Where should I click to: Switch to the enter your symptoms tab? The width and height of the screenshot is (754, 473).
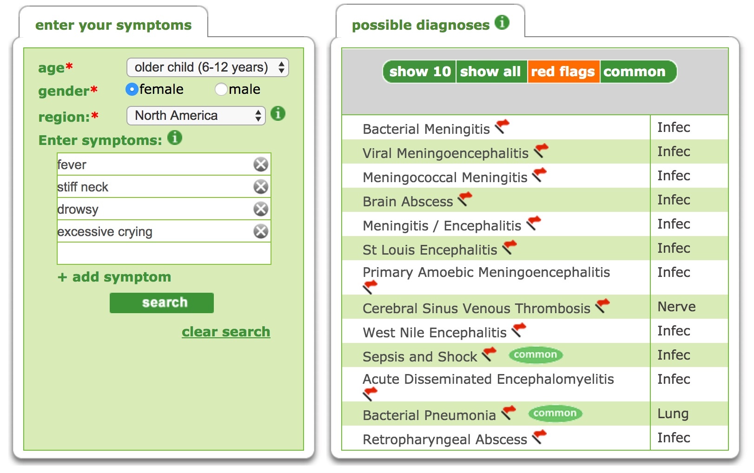click(113, 25)
